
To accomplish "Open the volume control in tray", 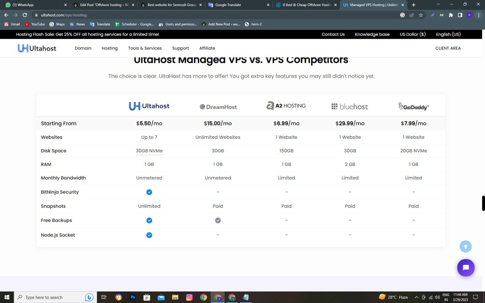I will pos(437,297).
